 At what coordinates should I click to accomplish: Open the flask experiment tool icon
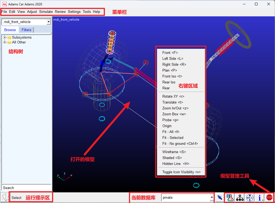coord(230,198)
